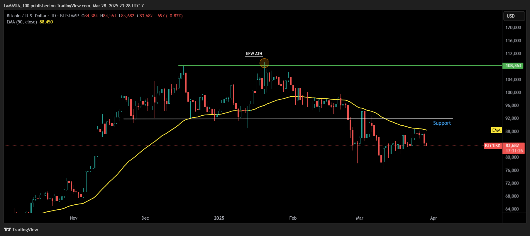
Task: Click the Apr label on time axis
Action: tap(434, 218)
